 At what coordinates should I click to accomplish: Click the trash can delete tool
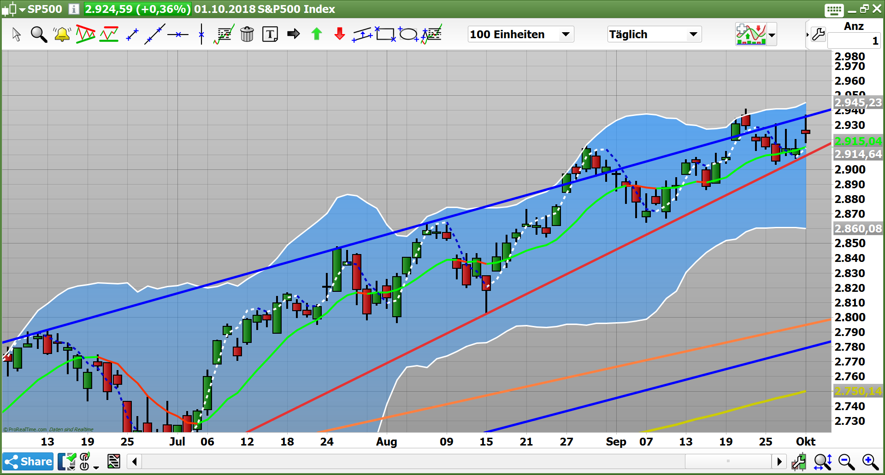[247, 35]
